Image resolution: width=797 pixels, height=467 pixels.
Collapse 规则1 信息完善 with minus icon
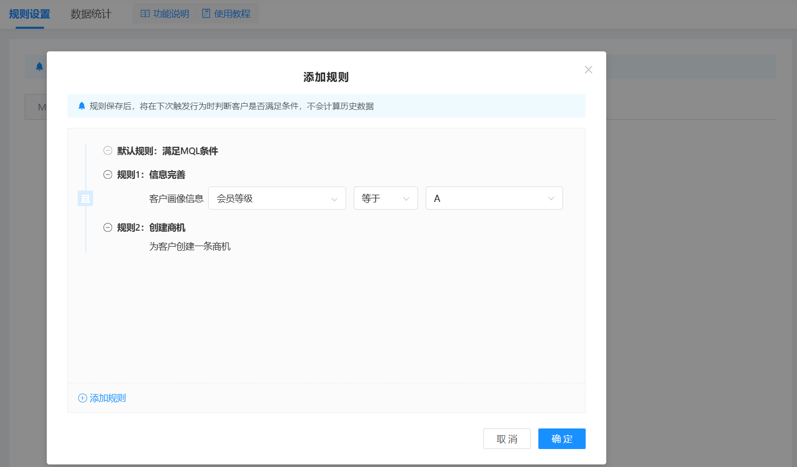coord(107,175)
